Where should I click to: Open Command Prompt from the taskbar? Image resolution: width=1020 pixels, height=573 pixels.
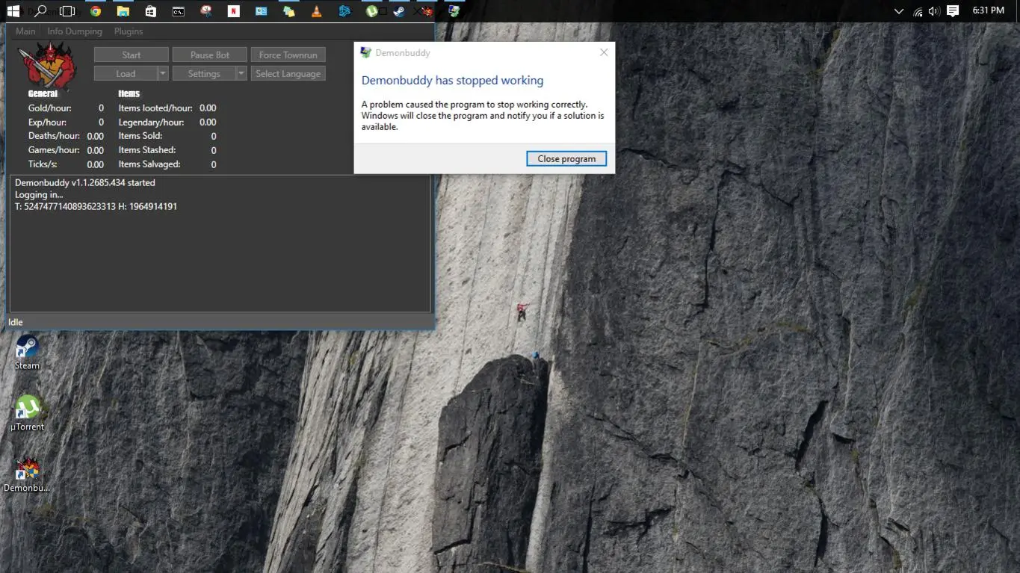coord(178,11)
